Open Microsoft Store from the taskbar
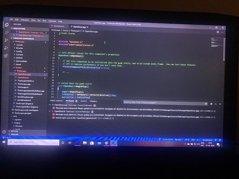 pyautogui.click(x=92, y=143)
